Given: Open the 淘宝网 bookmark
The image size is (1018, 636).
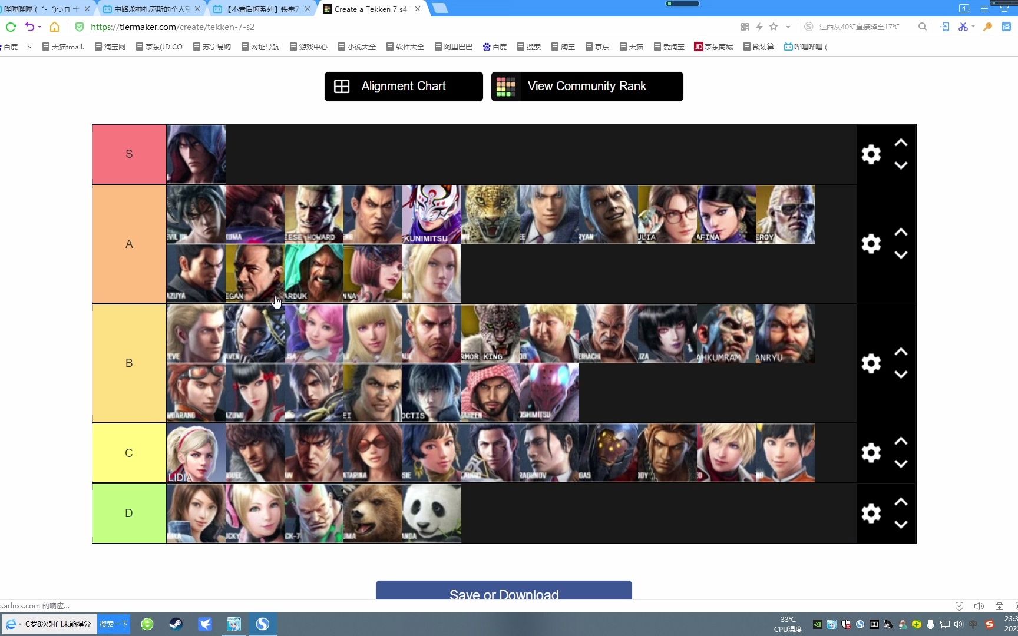Looking at the screenshot, I should pos(110,47).
